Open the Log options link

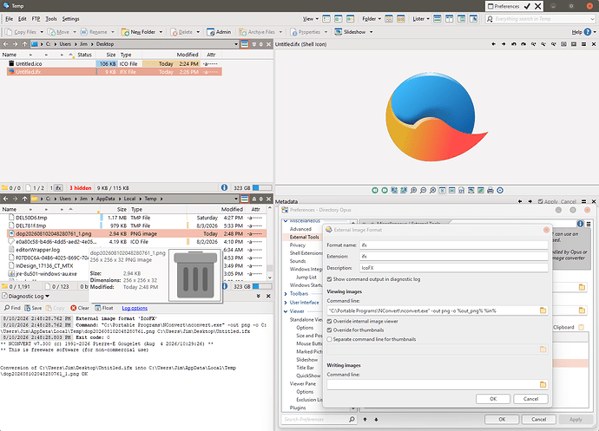(x=135, y=308)
